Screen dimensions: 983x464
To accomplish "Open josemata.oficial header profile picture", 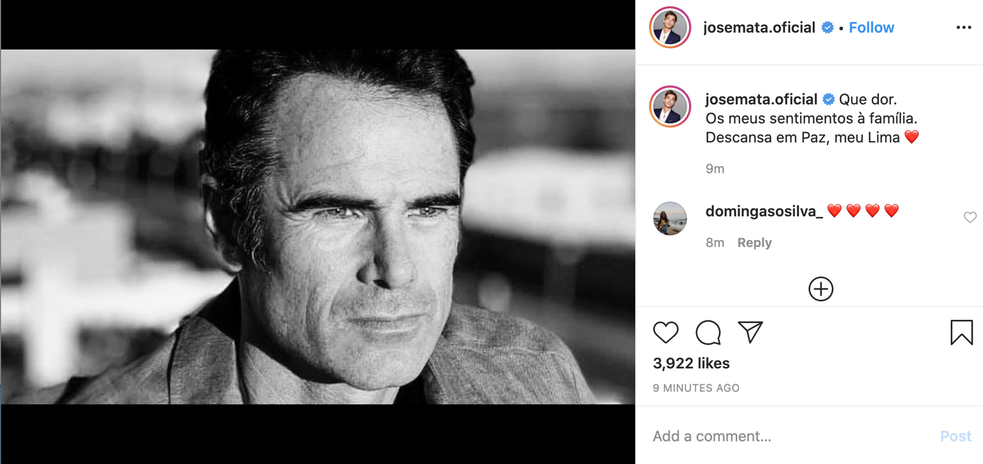I will click(670, 27).
